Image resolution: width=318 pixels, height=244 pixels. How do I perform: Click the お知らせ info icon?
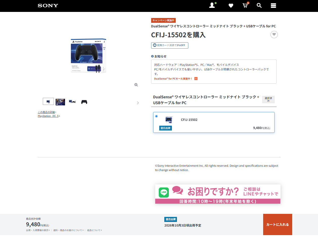[x=152, y=56]
